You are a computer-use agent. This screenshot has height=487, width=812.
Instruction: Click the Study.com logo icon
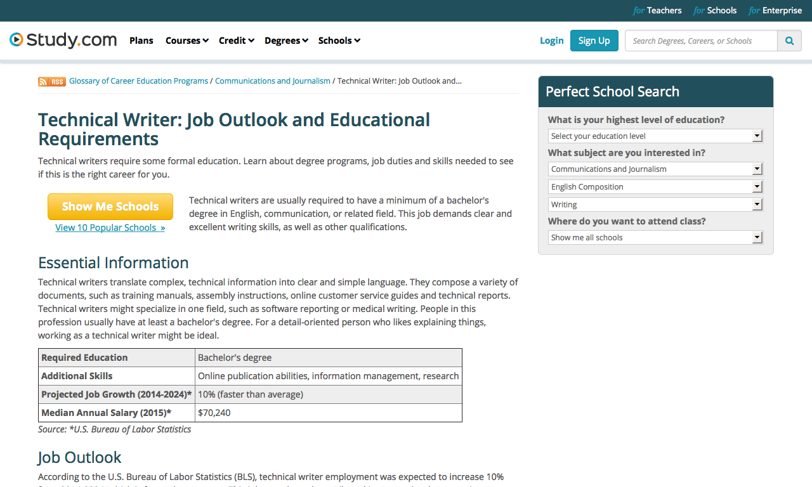pos(16,40)
